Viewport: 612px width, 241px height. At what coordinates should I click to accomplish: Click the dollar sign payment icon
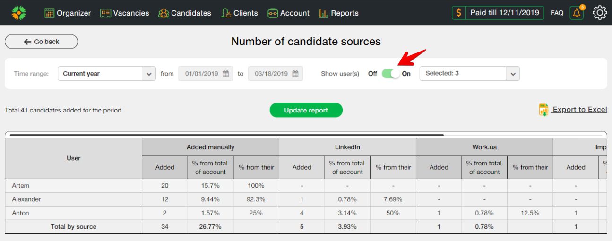coord(458,13)
